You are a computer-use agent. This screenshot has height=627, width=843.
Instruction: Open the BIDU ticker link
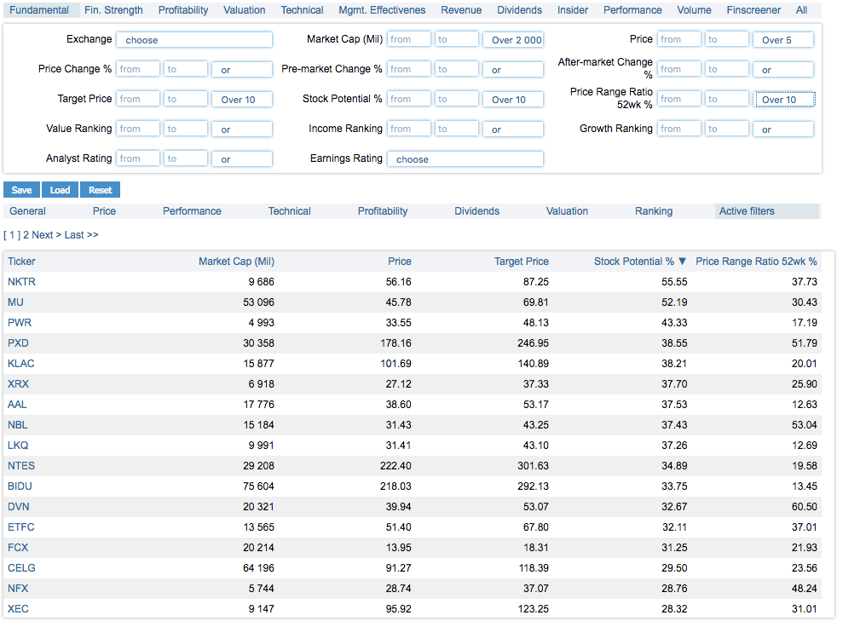[x=20, y=486]
